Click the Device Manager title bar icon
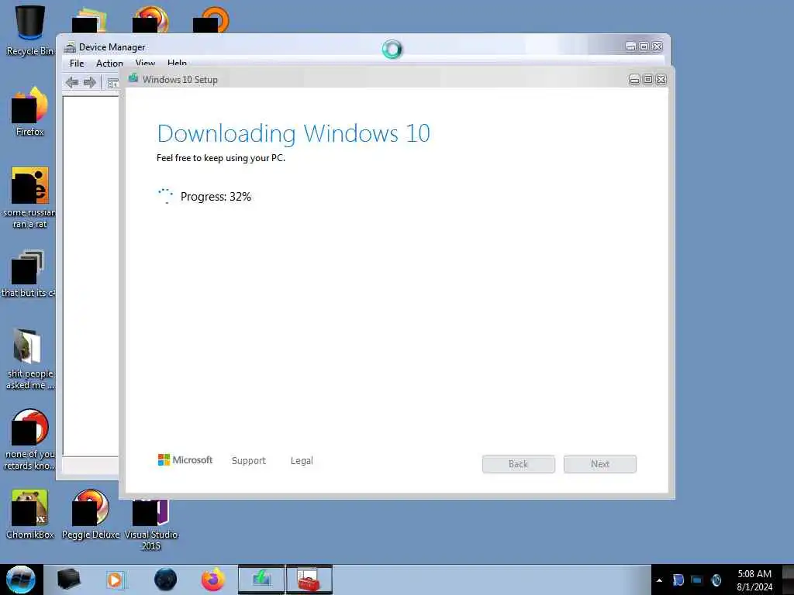Screen dimensions: 794x595 70,47
